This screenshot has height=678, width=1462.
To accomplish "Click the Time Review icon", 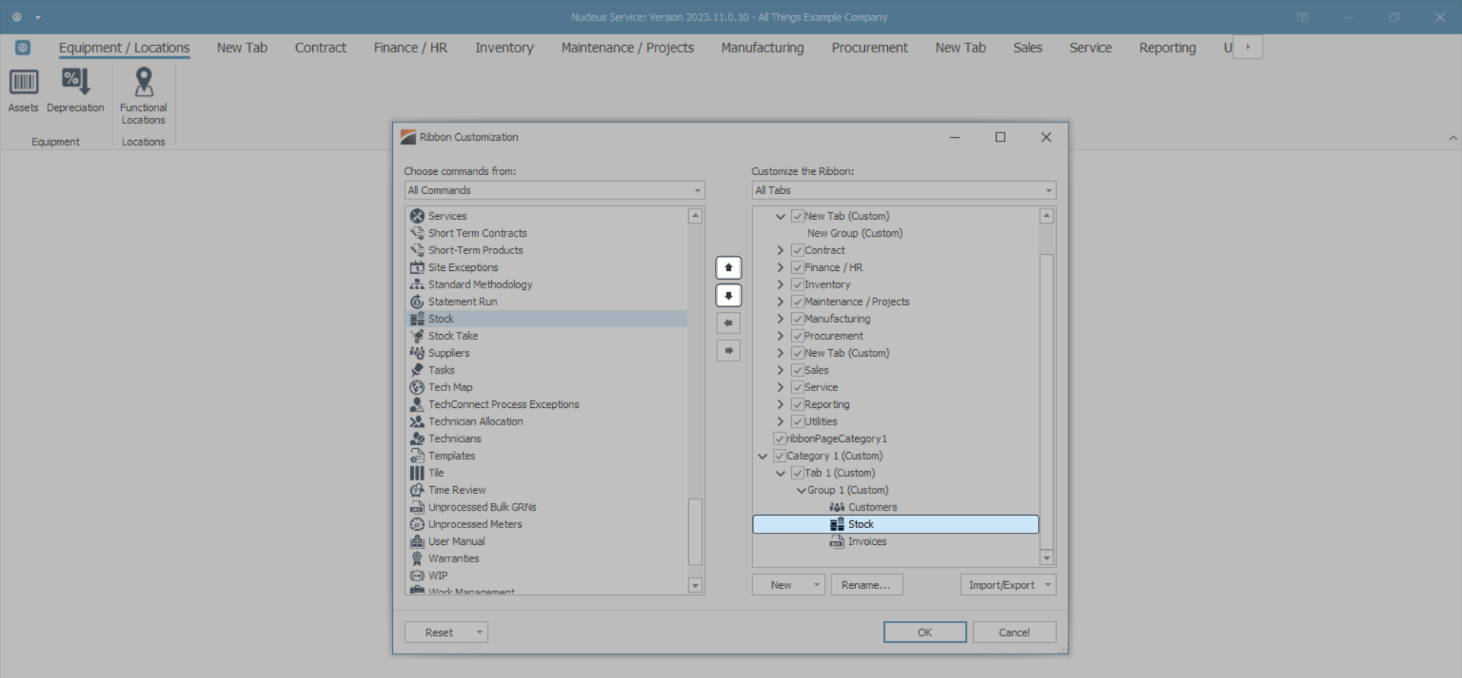I will tap(417, 490).
